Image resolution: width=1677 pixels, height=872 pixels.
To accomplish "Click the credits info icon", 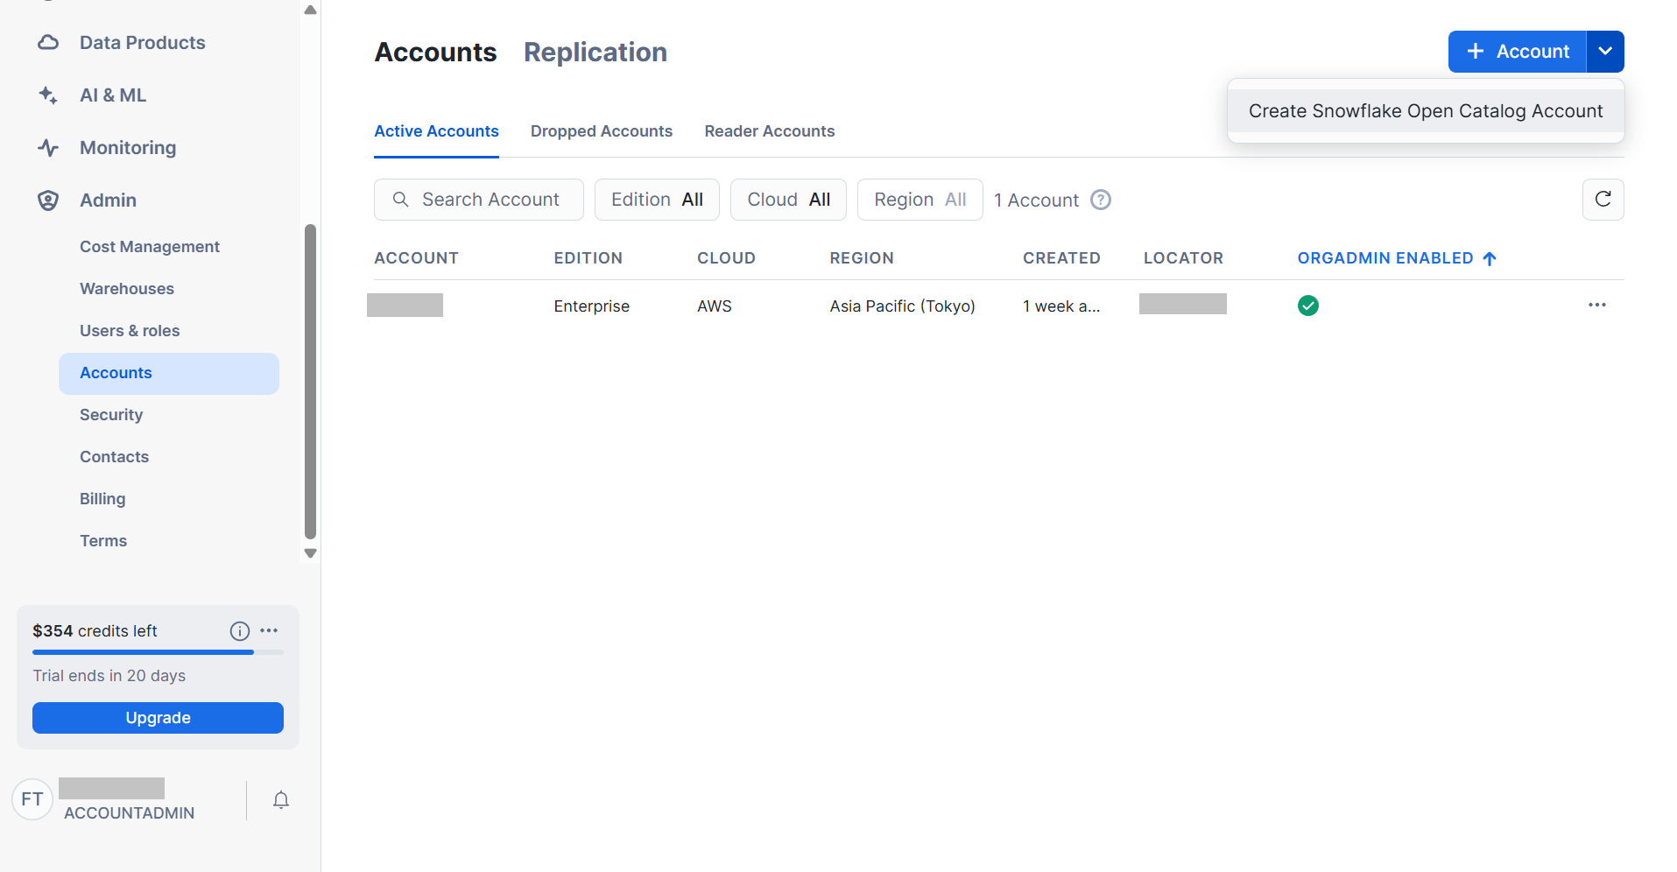I will pos(240,631).
